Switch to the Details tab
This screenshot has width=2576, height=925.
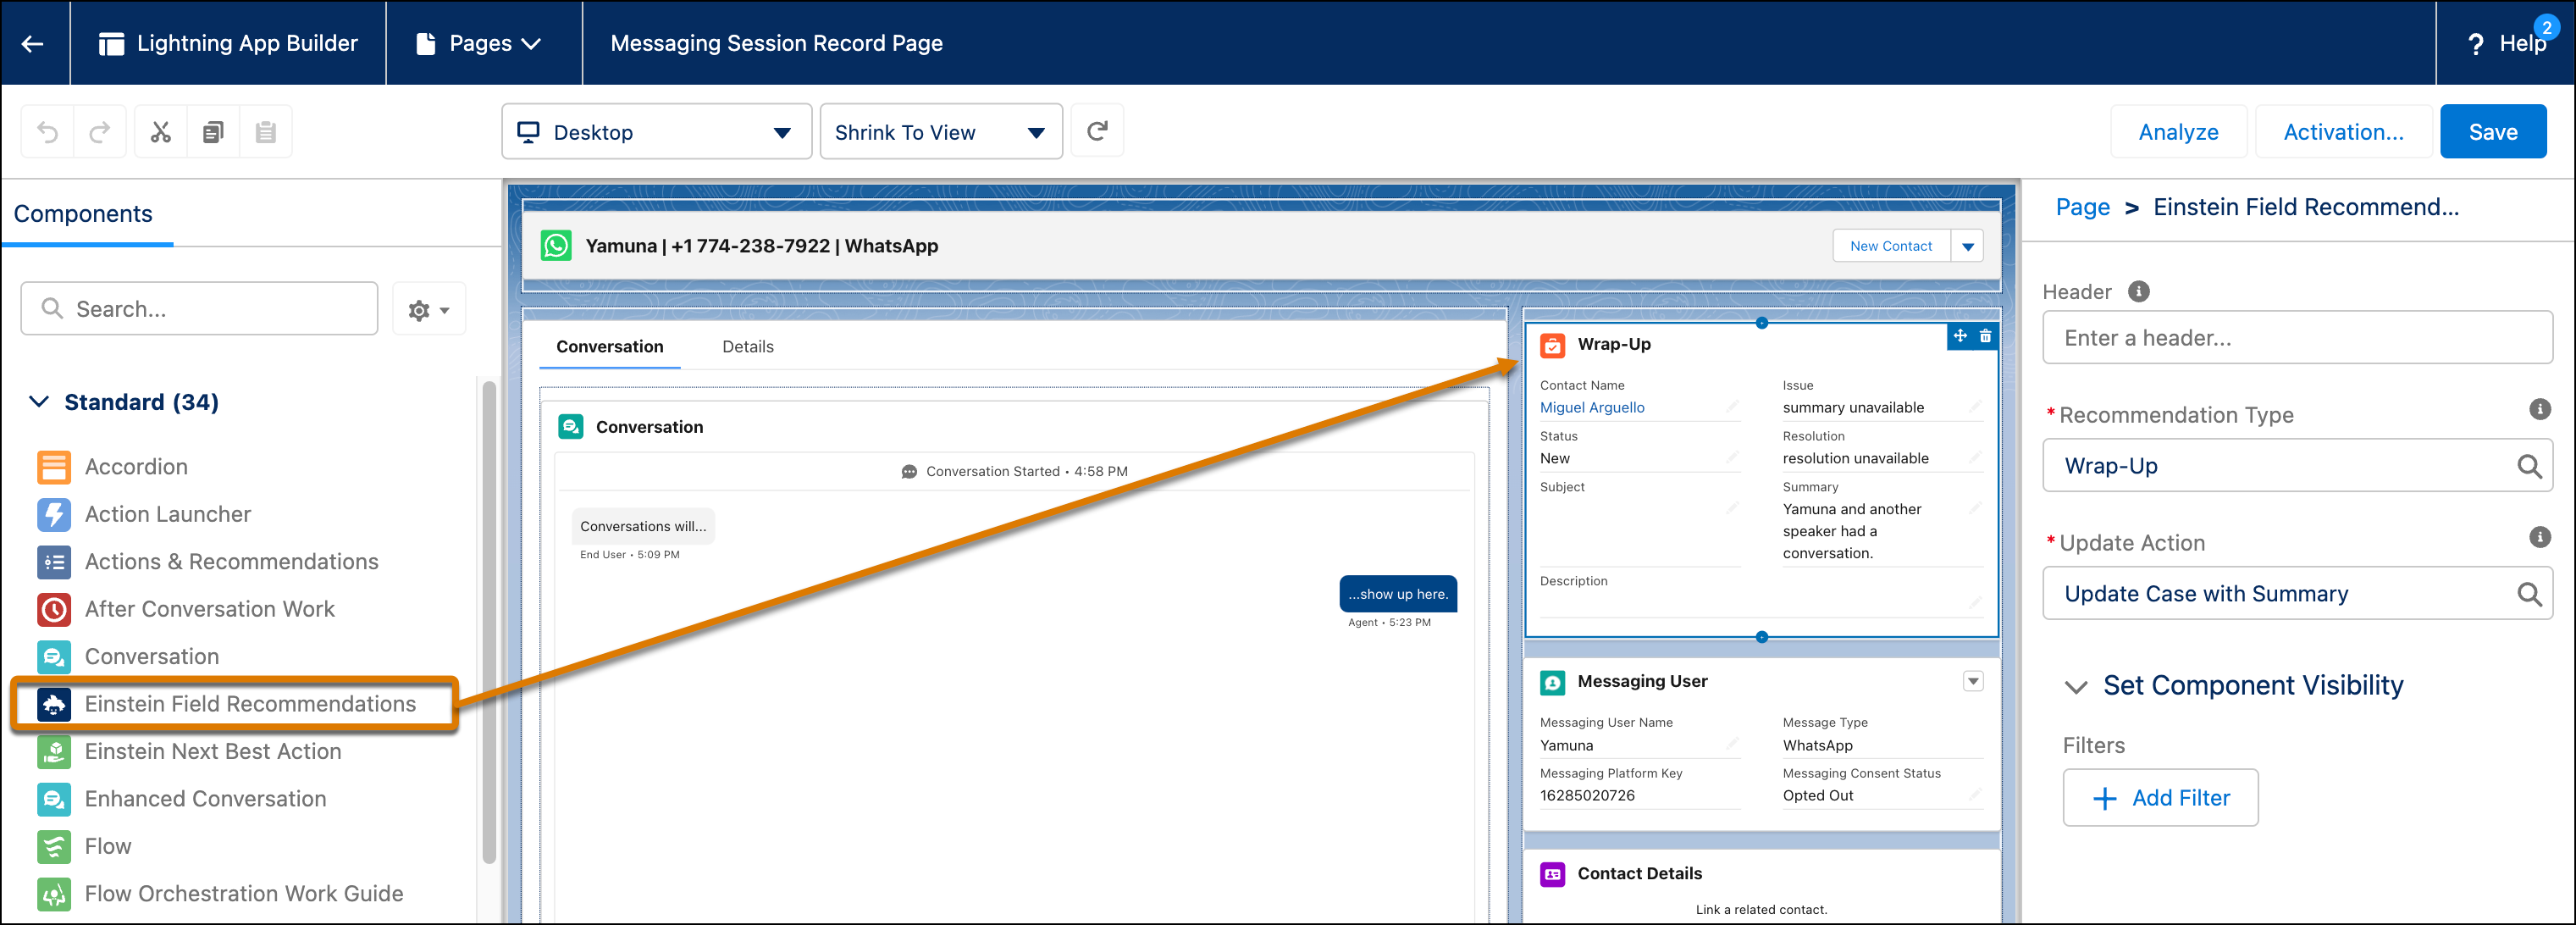click(747, 347)
